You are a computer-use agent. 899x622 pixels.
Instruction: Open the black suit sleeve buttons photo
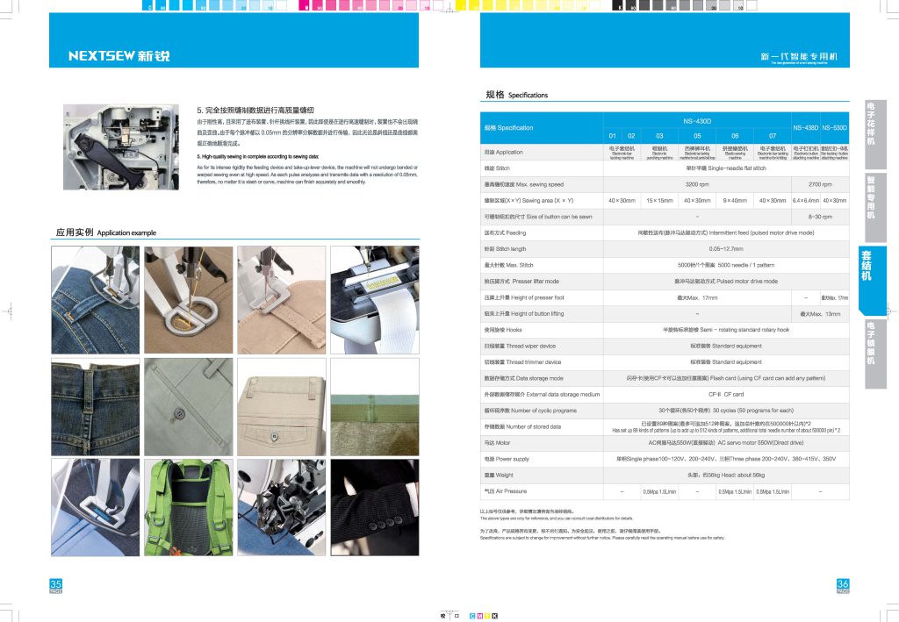pos(375,507)
